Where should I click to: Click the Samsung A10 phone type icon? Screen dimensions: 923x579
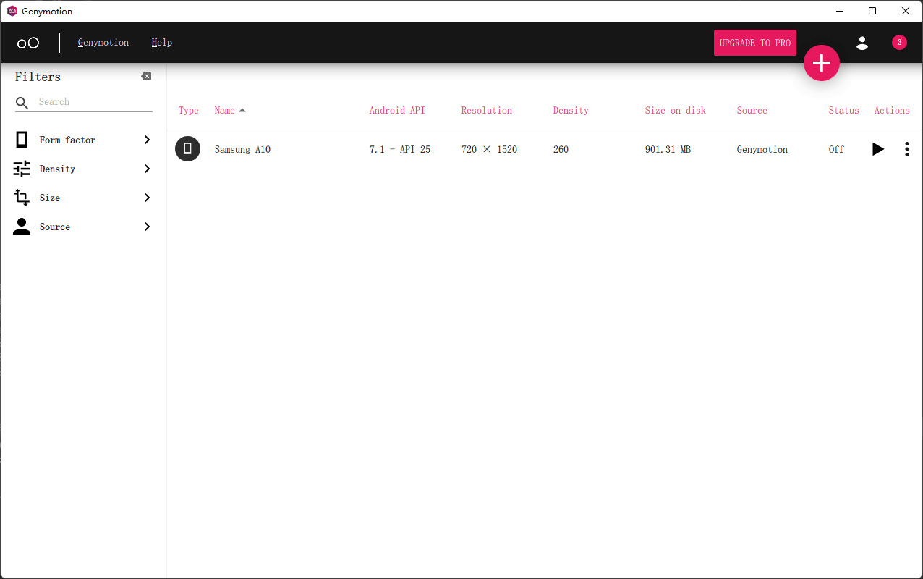[x=187, y=149]
